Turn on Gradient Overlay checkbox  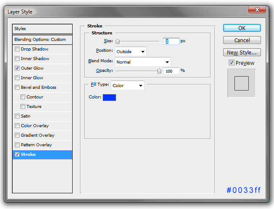pyautogui.click(x=17, y=135)
